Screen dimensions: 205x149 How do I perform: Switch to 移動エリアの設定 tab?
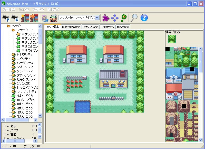tap(71, 27)
